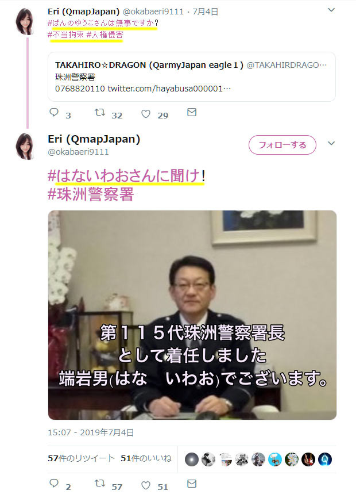356x498 pixels.
Task: Retweet the main tweet with 57 retweets
Action: coord(100,484)
